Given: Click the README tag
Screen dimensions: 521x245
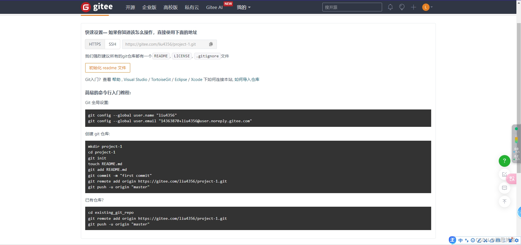Looking at the screenshot, I should coord(161,56).
